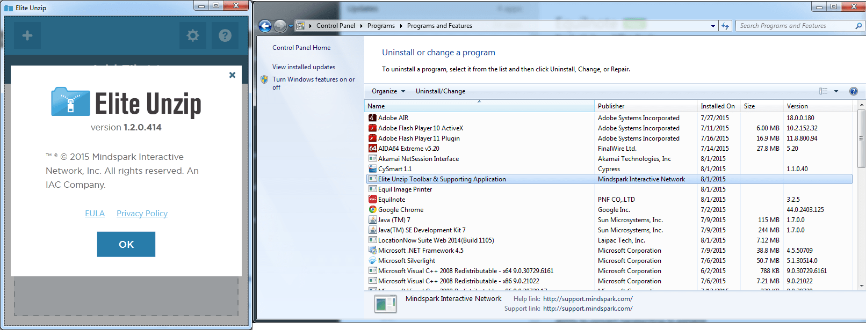Select Akamai NetSession Interface icon
The image size is (866, 330).
pyautogui.click(x=372, y=158)
